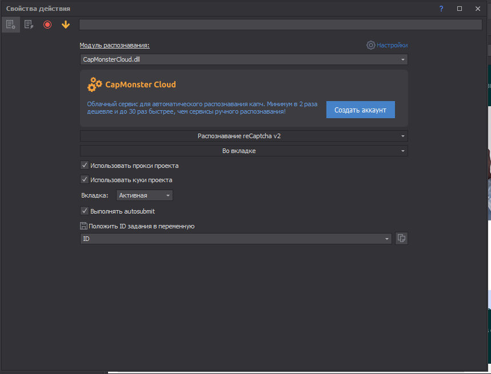This screenshot has height=374, width=491.
Task: Toggle the red breakpoint record icon
Action: pyautogui.click(x=47, y=25)
